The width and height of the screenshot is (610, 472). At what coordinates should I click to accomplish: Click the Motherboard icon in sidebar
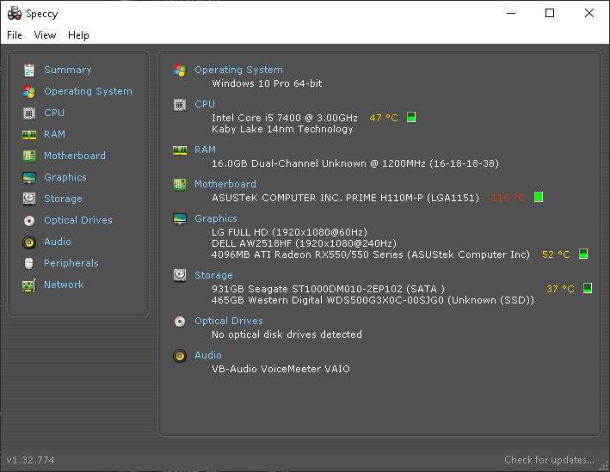(x=29, y=156)
